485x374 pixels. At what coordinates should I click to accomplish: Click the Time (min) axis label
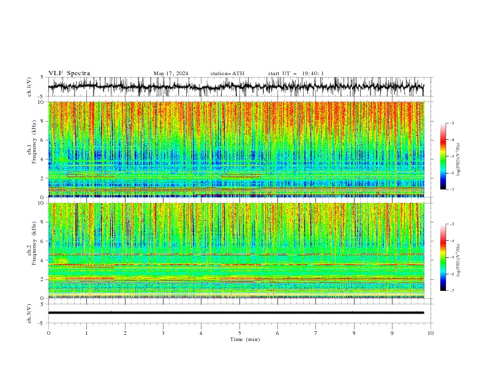245,339
